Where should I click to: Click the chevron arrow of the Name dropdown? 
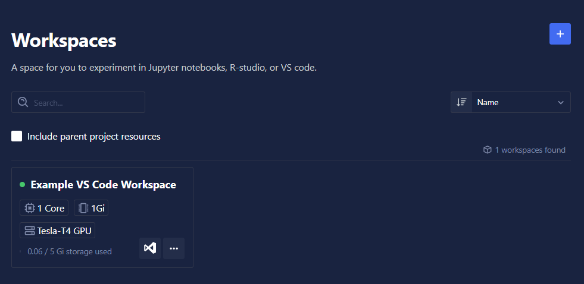click(x=561, y=103)
